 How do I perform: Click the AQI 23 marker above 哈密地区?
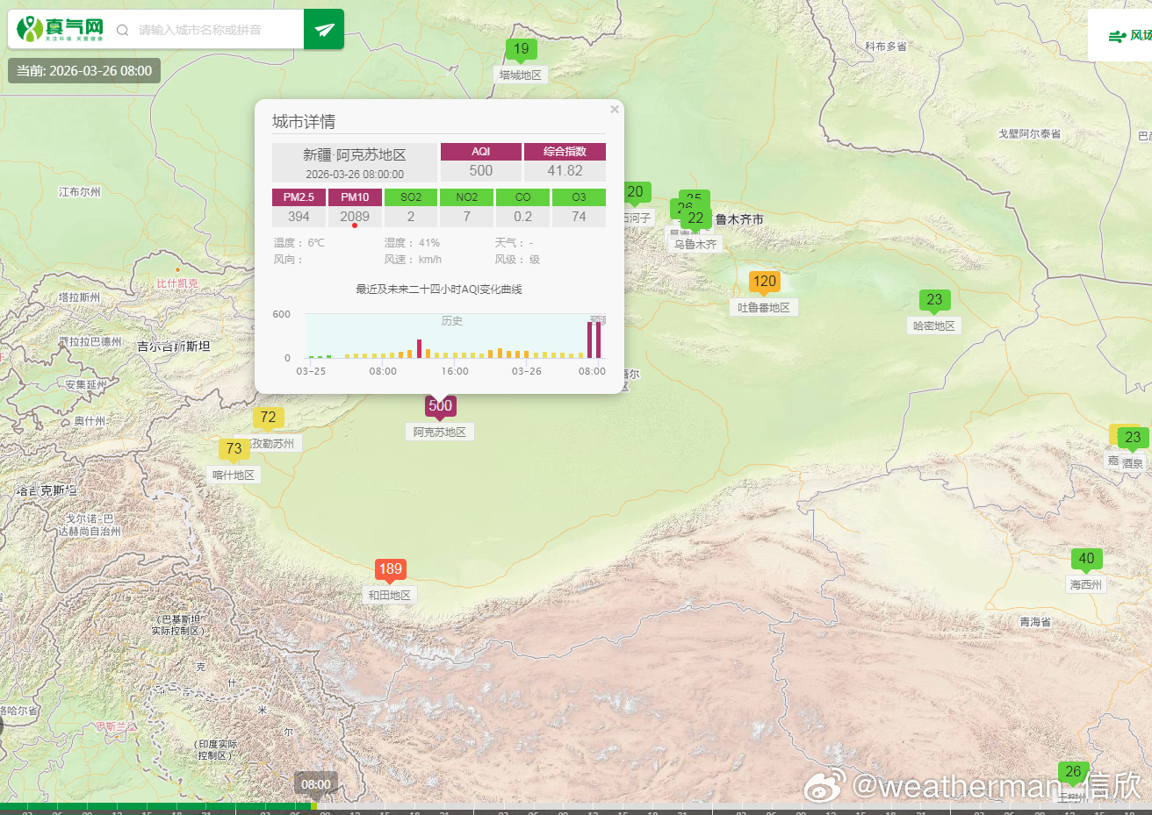pyautogui.click(x=934, y=301)
